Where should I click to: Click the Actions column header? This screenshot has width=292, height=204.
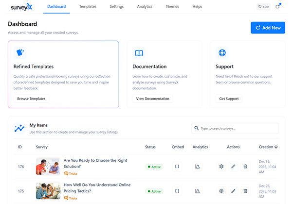(x=233, y=147)
